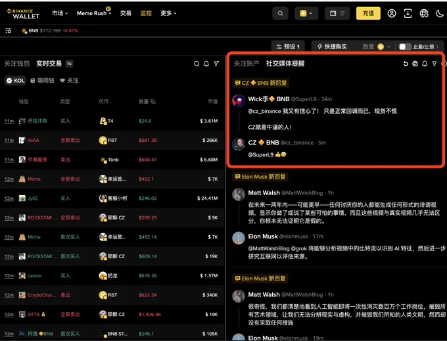447x341 pixels.
Task: Click the $1,406.96 amount value
Action: [150, 315]
